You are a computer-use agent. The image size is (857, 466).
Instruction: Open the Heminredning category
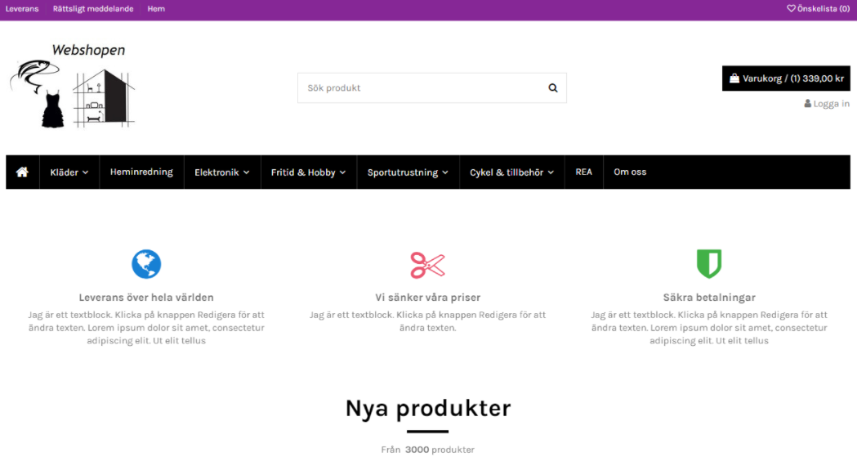141,173
